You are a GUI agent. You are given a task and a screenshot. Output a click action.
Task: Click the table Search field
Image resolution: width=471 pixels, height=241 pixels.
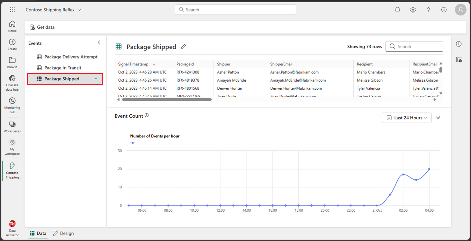[x=414, y=46]
